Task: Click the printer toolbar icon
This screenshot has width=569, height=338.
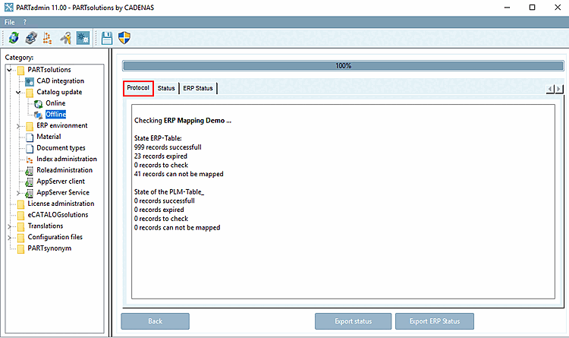Action: coord(31,38)
